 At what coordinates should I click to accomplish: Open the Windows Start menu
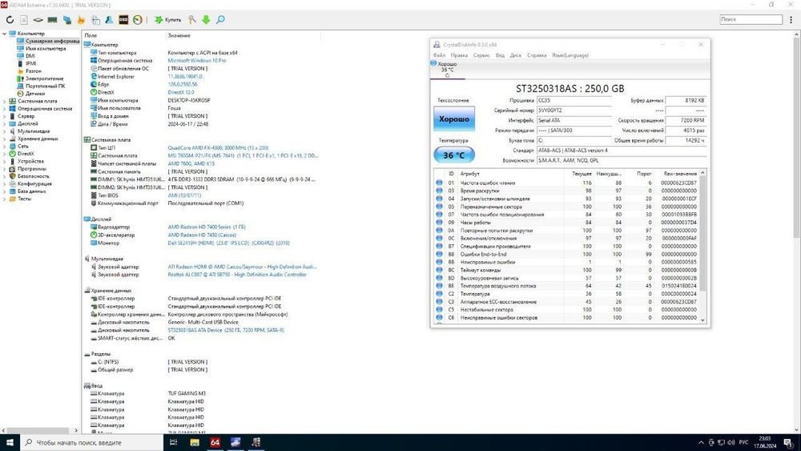10,442
